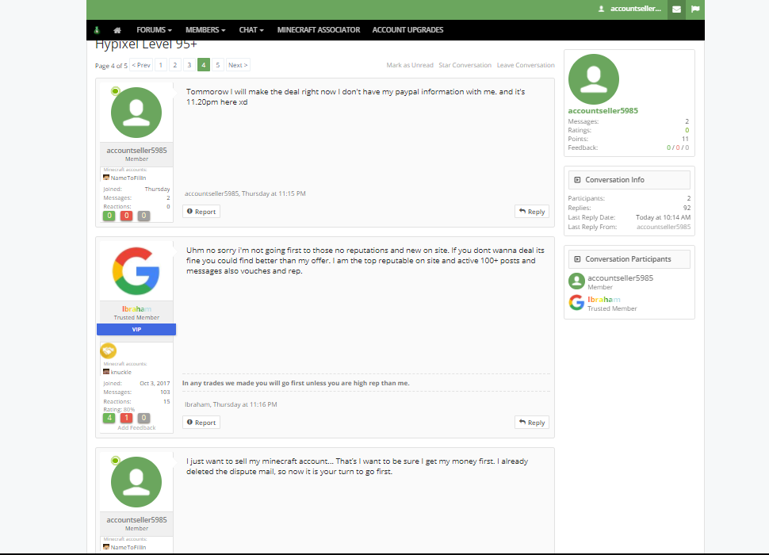Click Ibraham's small avatar in participants list
769x555 pixels.
(x=577, y=303)
